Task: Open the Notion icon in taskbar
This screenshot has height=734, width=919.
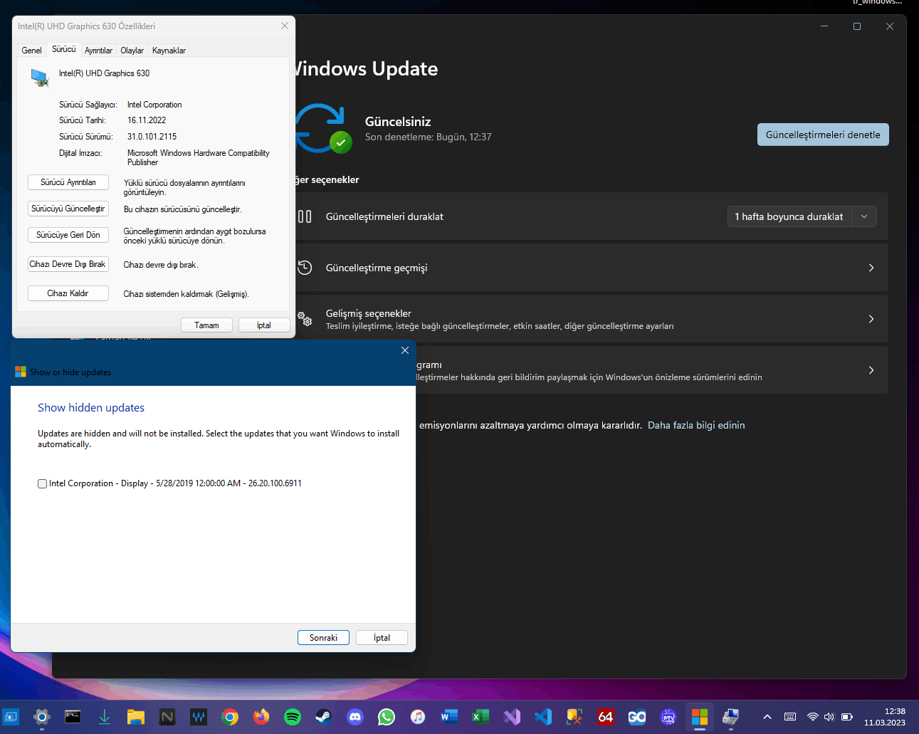Action: click(x=167, y=717)
